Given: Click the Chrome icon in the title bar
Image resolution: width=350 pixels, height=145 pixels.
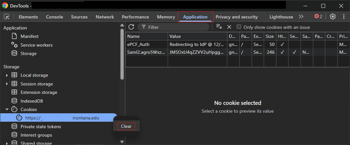Looking at the screenshot, I should (5, 6).
